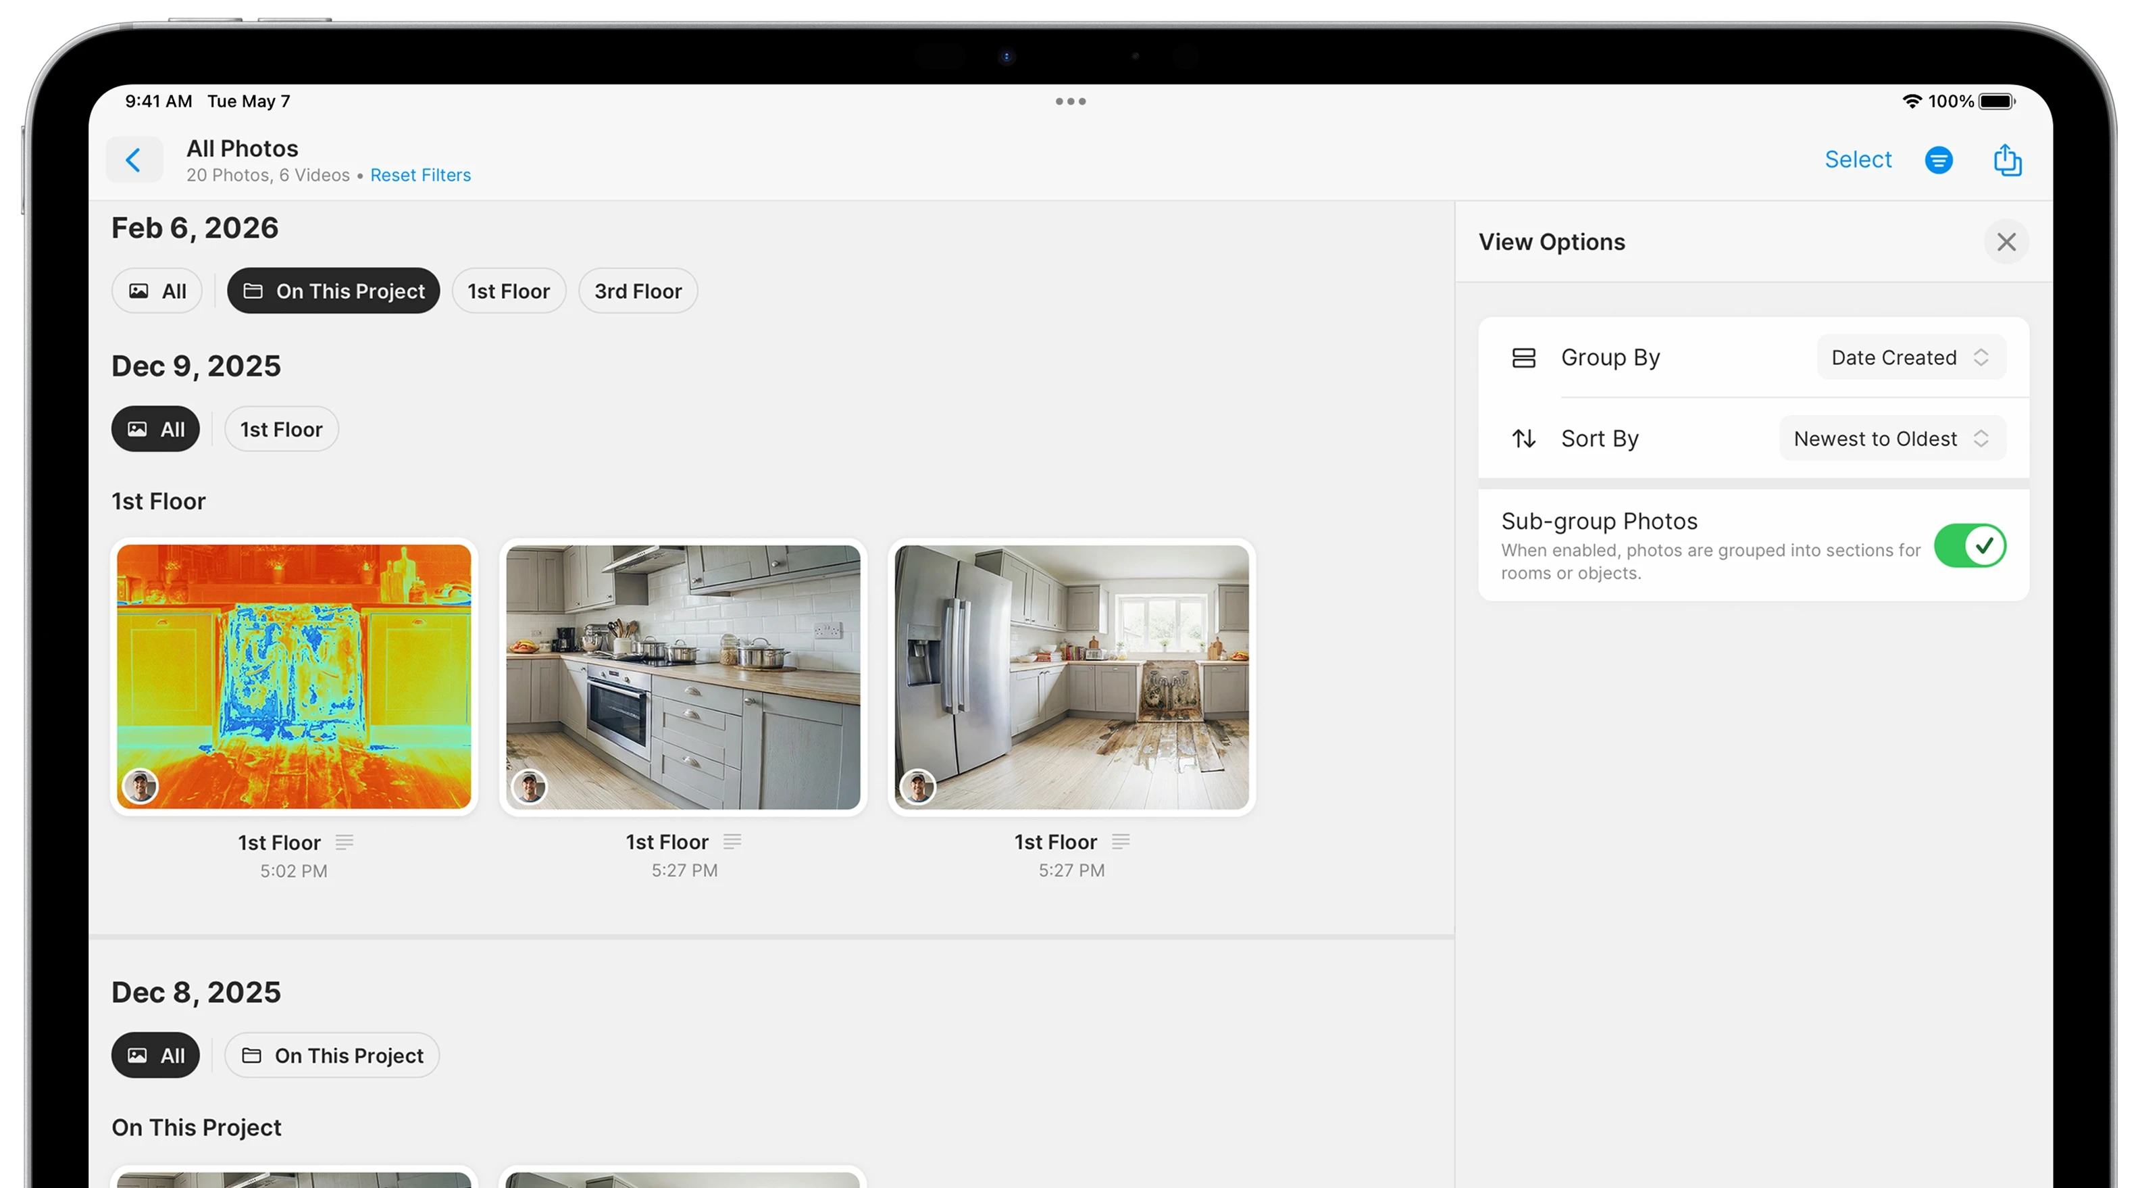This screenshot has width=2138, height=1188.
Task: Click the Reset Filters link
Action: tap(420, 175)
